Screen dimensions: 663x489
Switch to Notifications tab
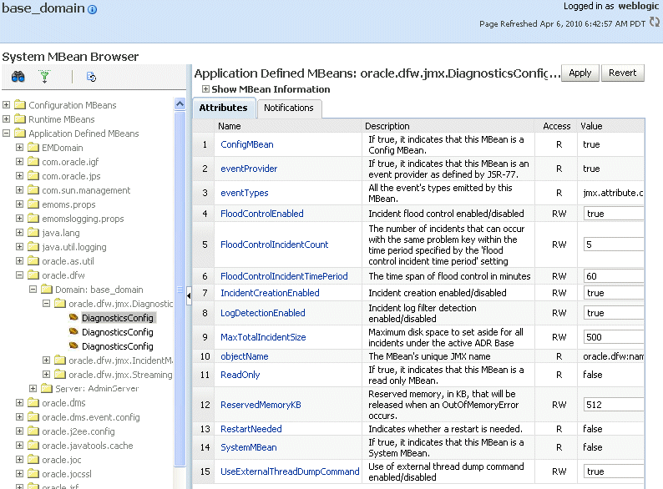pos(289,108)
